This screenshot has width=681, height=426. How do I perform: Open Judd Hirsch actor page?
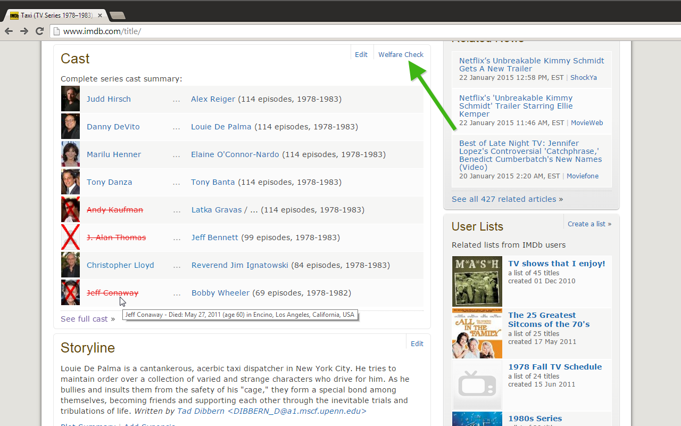pyautogui.click(x=109, y=99)
